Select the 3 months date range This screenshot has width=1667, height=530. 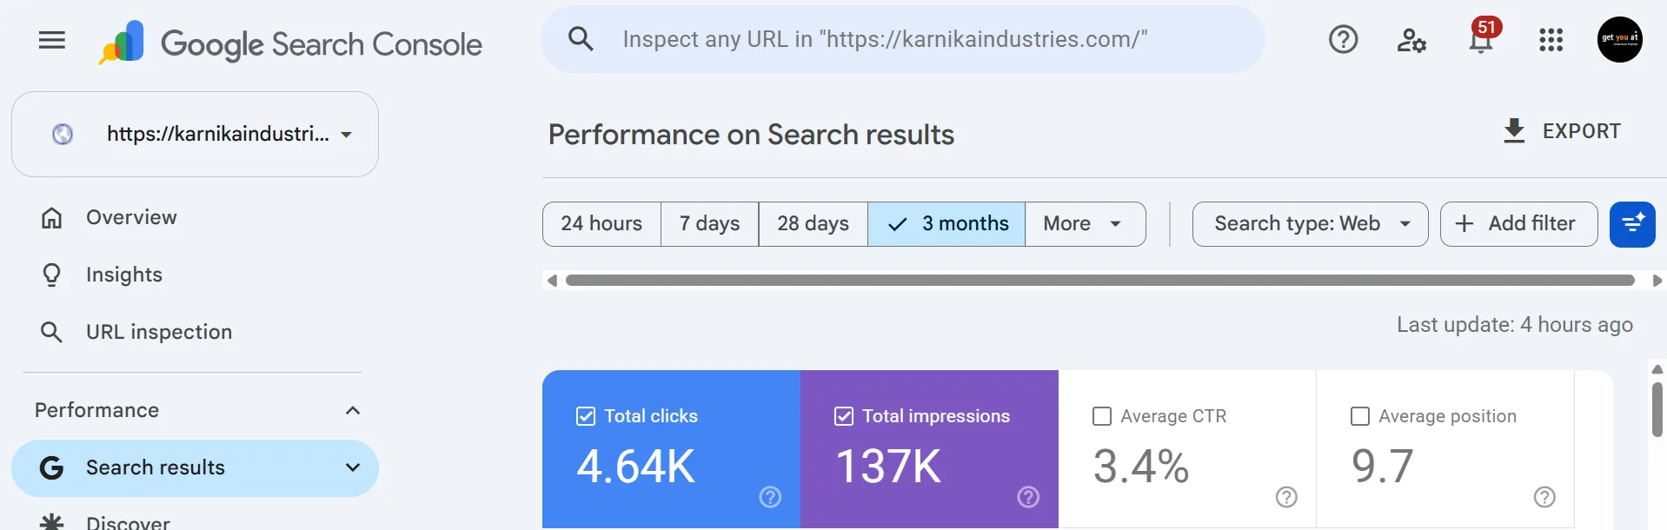click(946, 224)
